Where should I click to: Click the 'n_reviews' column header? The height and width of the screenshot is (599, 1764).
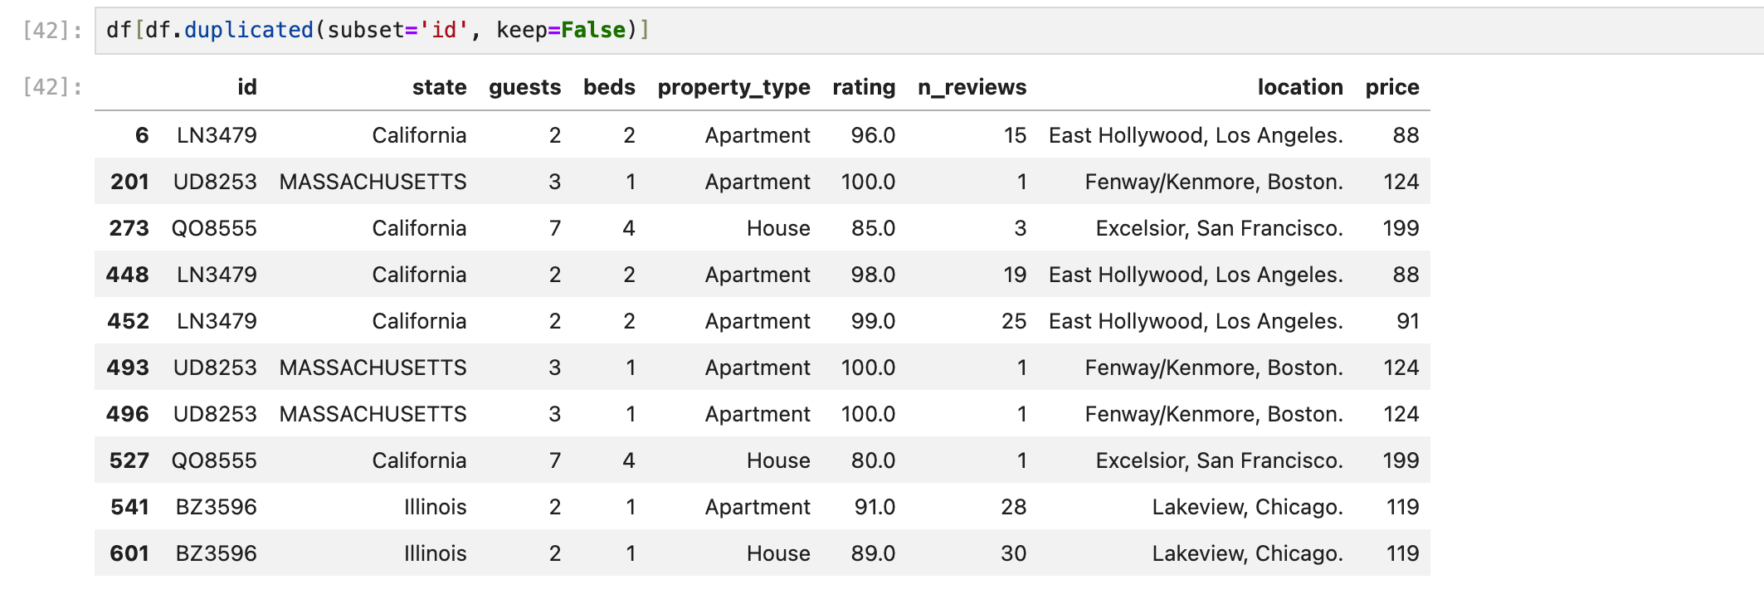972,87
